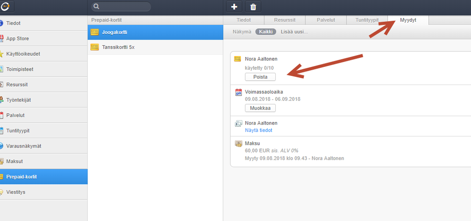
Task: Click the Toimipisteet sidebar icon
Action: pyautogui.click(x=1, y=69)
